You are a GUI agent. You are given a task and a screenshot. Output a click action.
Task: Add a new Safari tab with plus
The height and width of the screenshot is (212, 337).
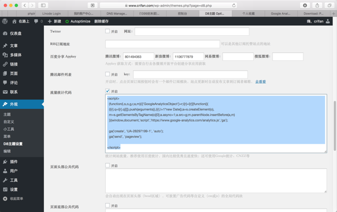[334, 13]
